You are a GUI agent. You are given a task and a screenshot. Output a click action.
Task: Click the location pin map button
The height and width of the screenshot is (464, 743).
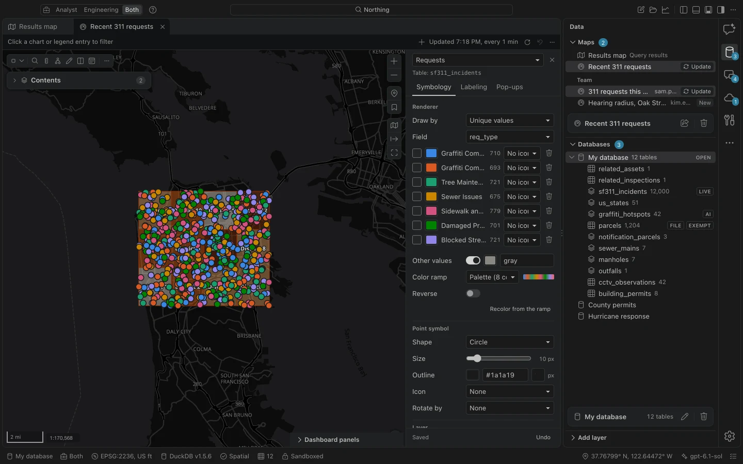pos(394,93)
